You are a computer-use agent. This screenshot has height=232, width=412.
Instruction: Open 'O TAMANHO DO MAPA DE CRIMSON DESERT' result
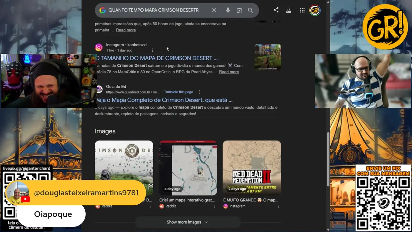pyautogui.click(x=157, y=58)
